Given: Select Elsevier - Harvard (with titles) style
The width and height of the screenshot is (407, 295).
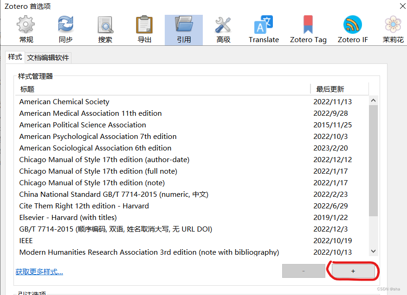Looking at the screenshot, I should tap(192, 217).
